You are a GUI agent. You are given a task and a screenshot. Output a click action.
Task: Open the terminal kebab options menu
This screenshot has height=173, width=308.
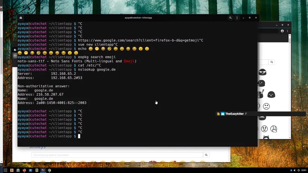pos(237,18)
